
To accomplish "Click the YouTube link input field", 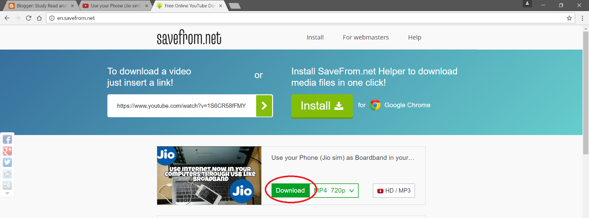I will click(182, 106).
